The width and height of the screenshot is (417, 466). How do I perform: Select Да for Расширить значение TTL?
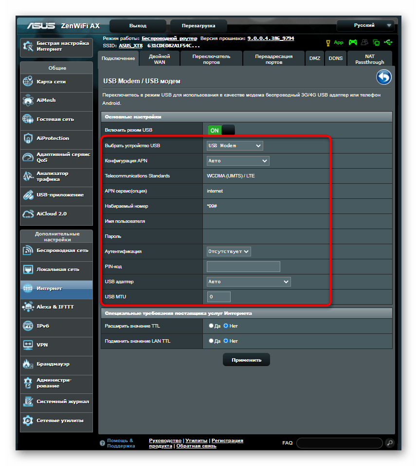pos(211,326)
